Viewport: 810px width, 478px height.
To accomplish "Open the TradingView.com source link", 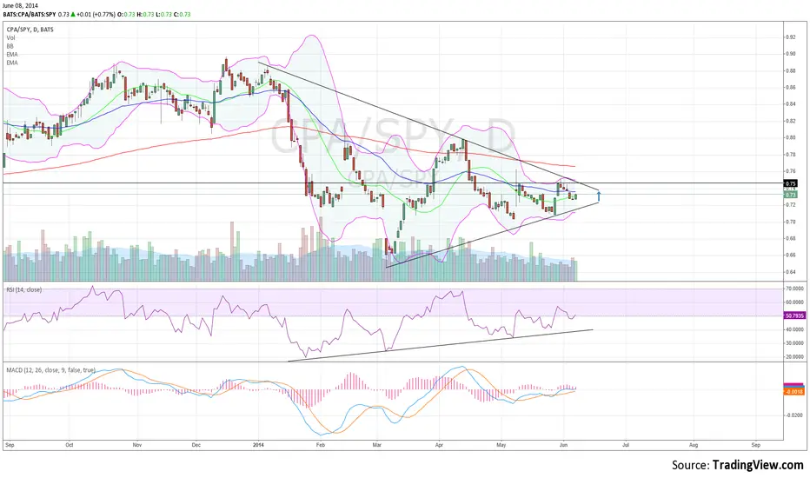I will coord(758,465).
